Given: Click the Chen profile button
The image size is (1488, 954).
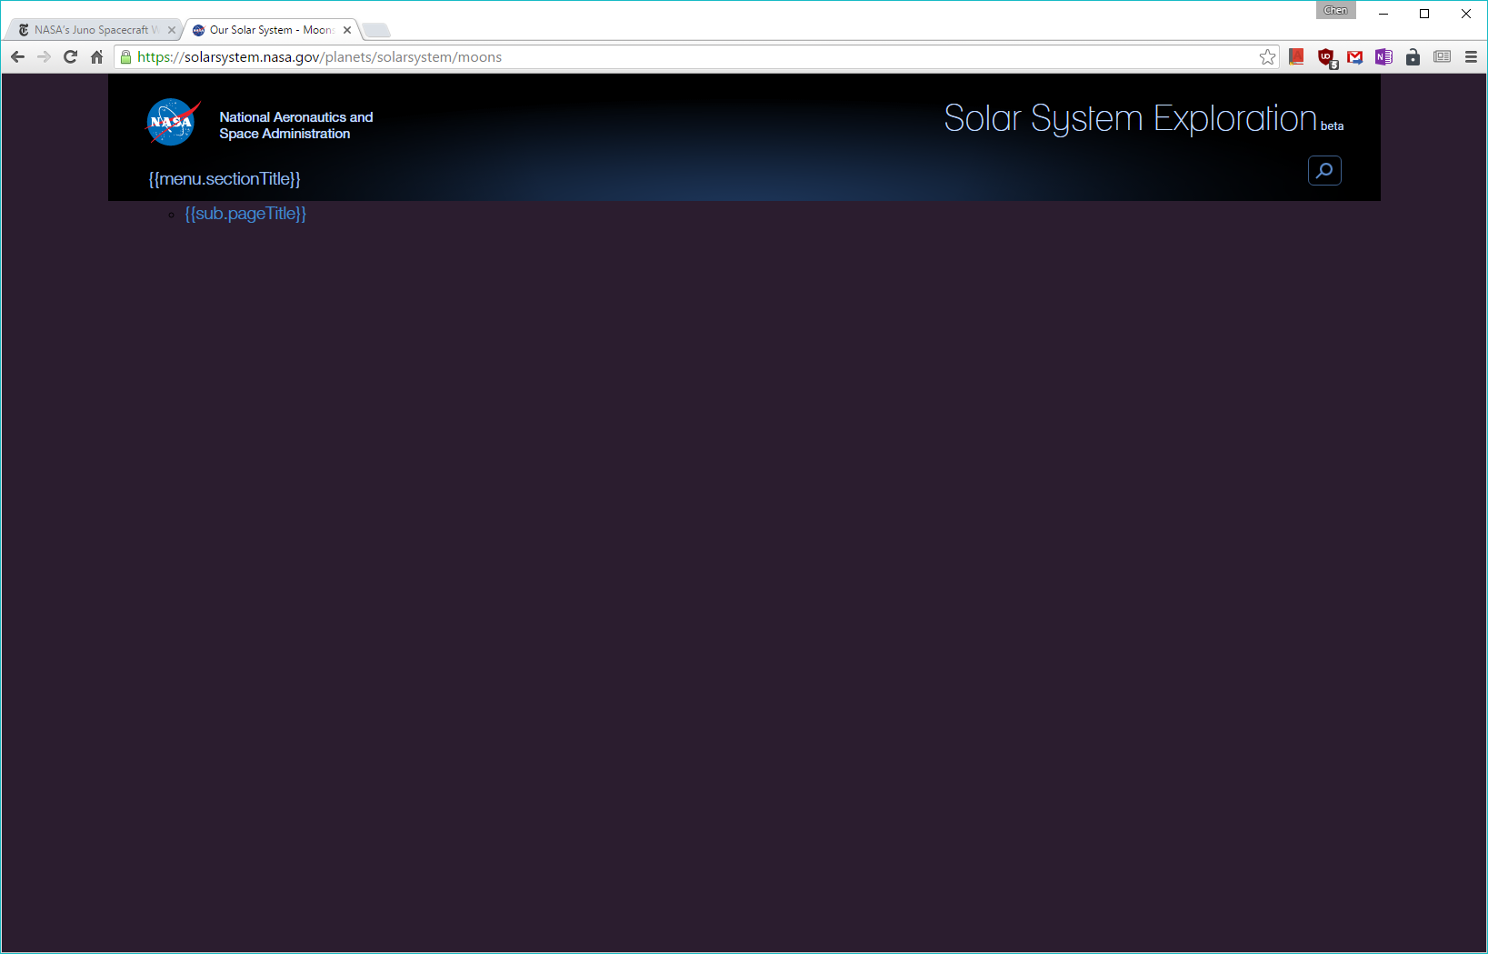Looking at the screenshot, I should point(1335,10).
